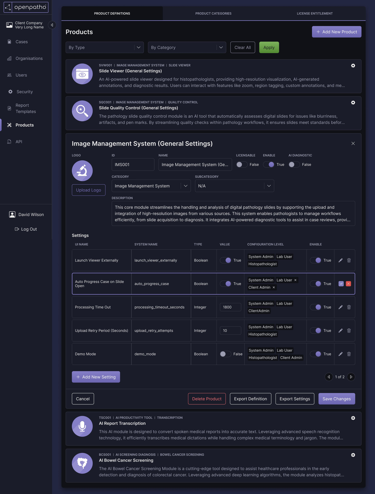Toggle enable switch for Processing Time Out
Screen dimensions: 375x494
(316, 307)
